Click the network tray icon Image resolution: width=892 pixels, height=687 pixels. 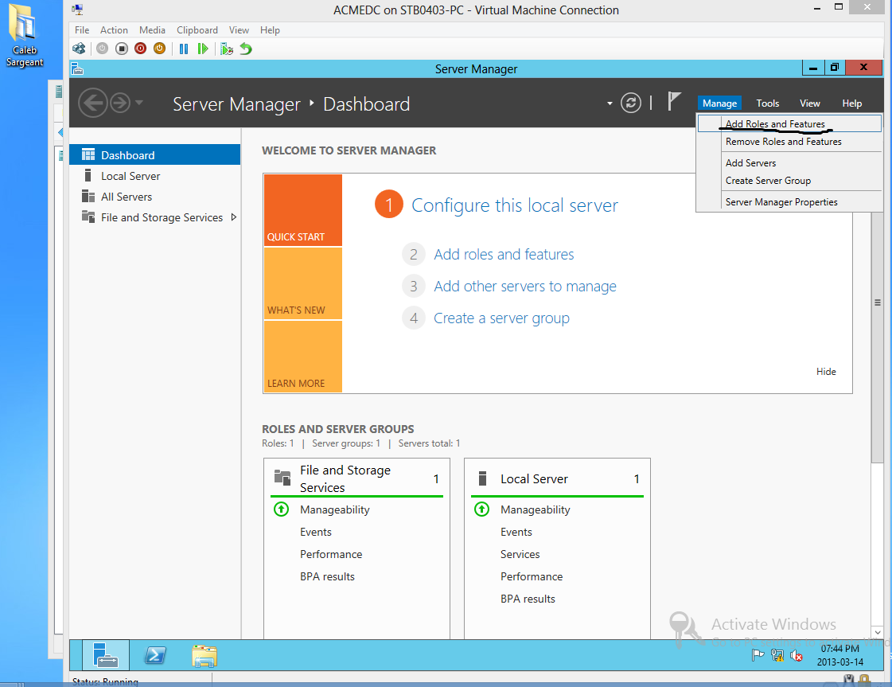point(777,656)
